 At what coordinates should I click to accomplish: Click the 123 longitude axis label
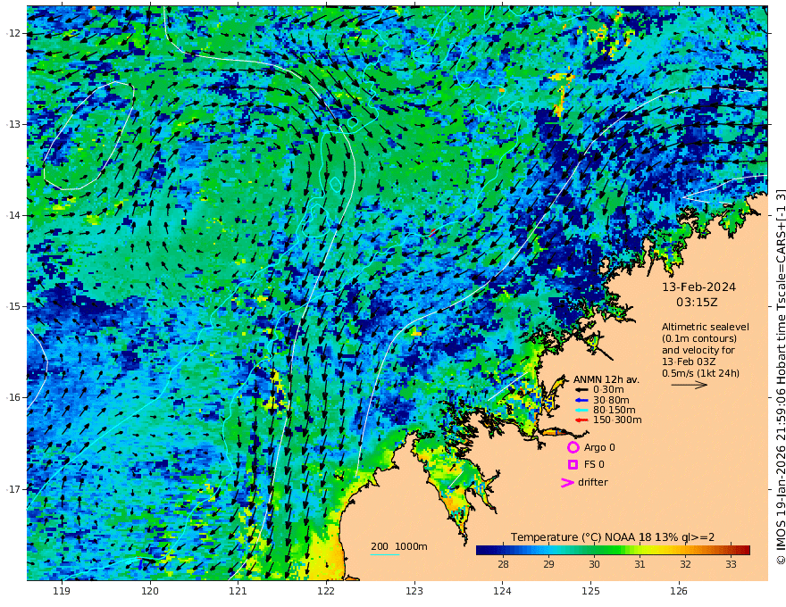coord(414,592)
